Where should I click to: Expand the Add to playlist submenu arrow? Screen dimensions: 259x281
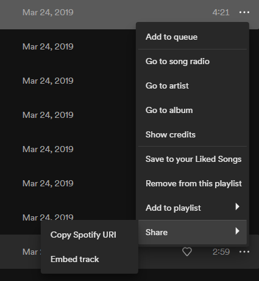[x=237, y=206]
